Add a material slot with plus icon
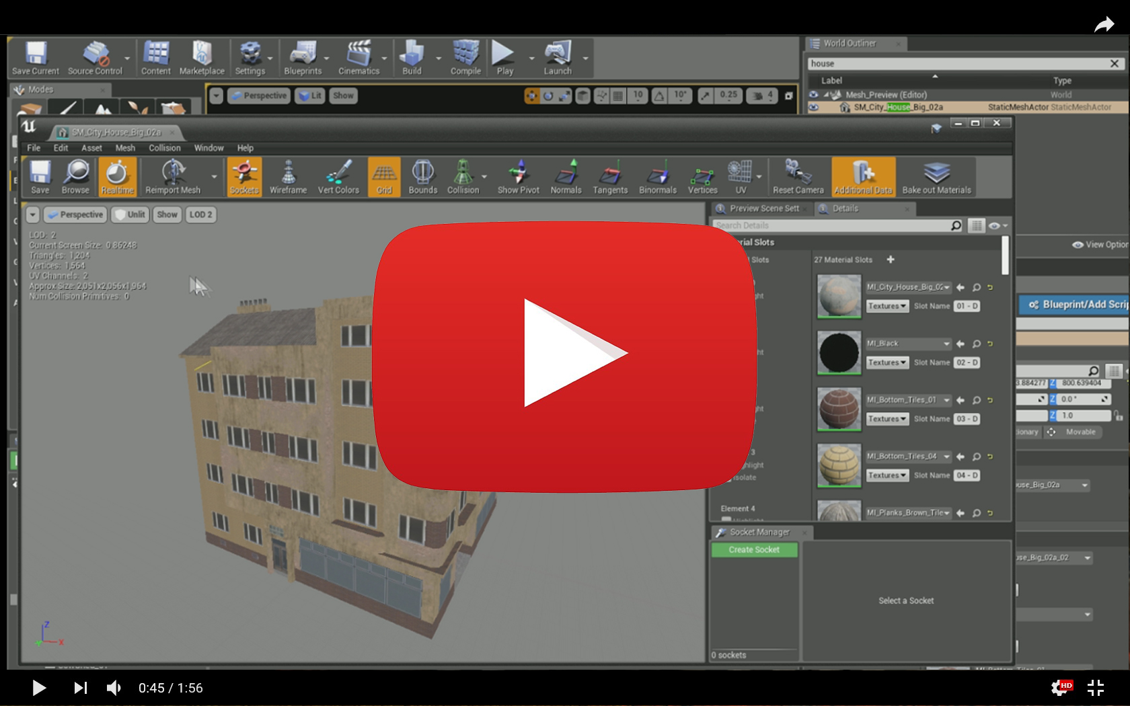 coord(890,260)
